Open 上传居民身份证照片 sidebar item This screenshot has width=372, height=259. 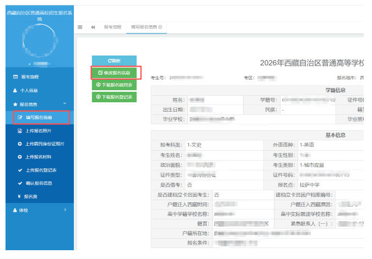(x=40, y=144)
